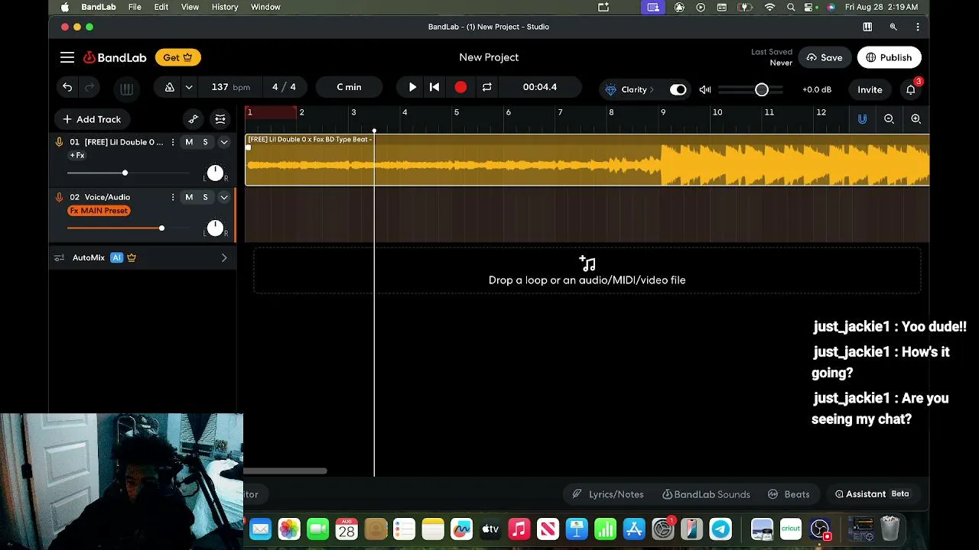Open track 02 options menu
The width and height of the screenshot is (979, 550).
point(173,197)
